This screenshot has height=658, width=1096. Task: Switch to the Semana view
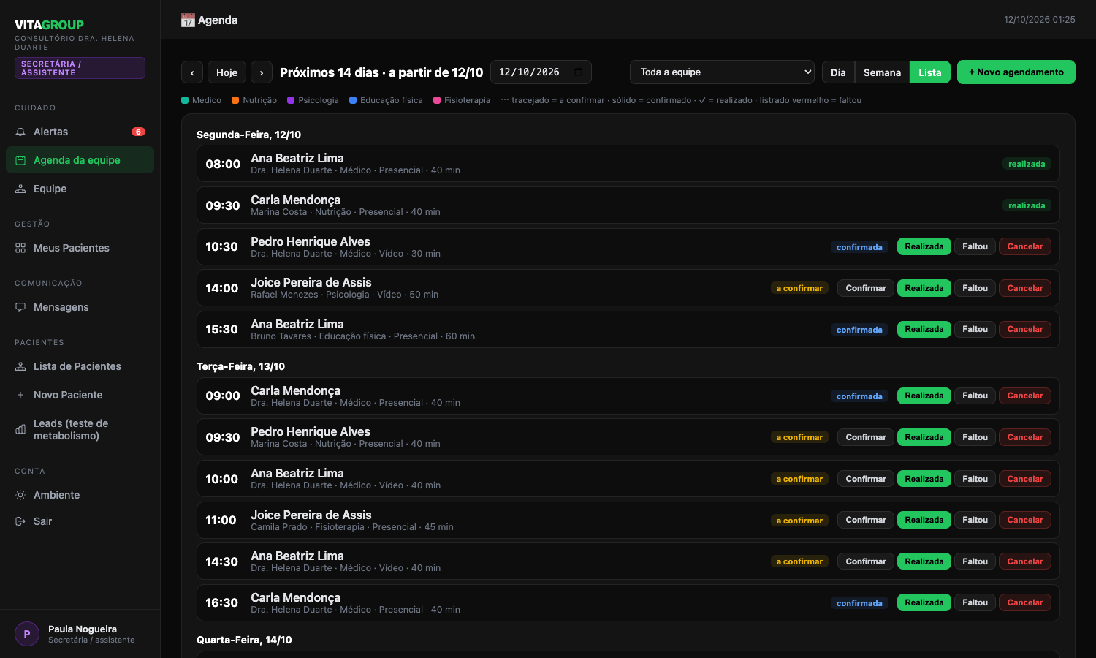[882, 72]
